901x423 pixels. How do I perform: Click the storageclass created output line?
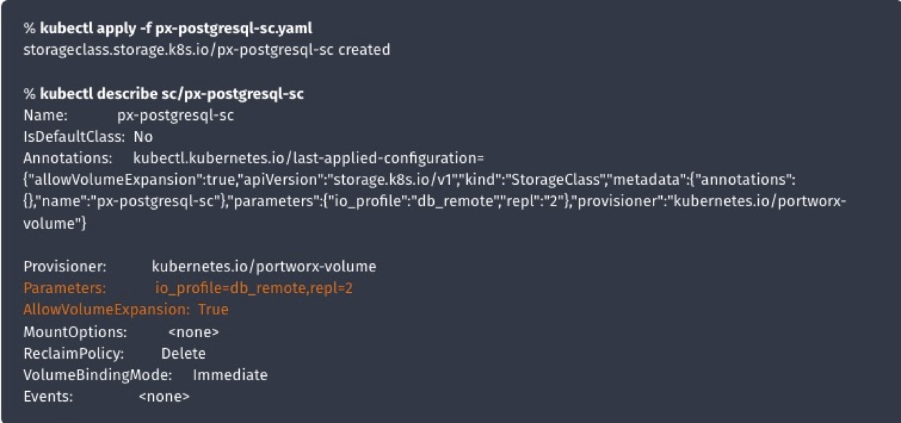click(x=207, y=51)
